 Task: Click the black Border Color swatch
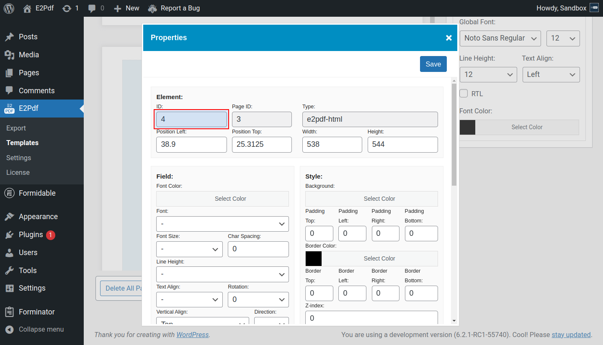point(314,258)
